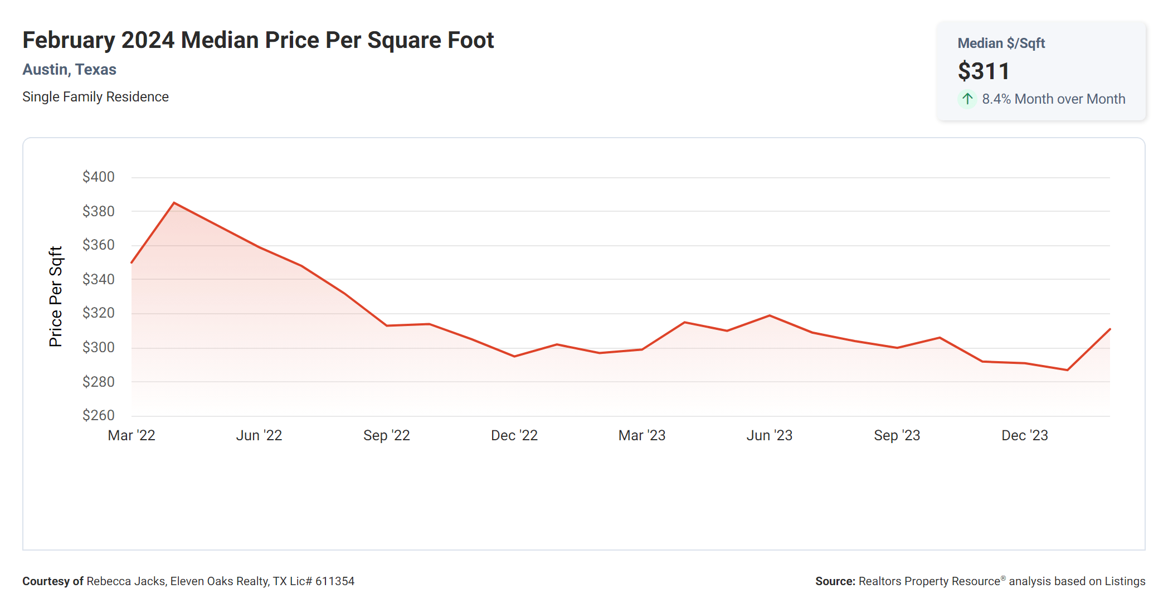1168x613 pixels.
Task: Click the Jun '23 x-axis label
Action: click(x=770, y=435)
